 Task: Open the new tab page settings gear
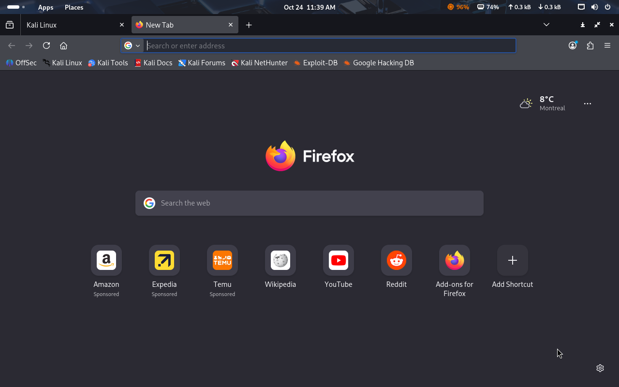pyautogui.click(x=600, y=368)
